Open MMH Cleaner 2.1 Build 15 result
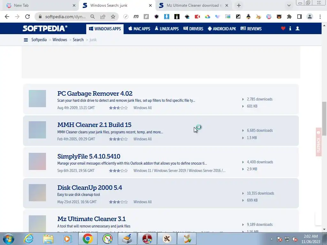This screenshot has height=245, width=327. pos(94,125)
